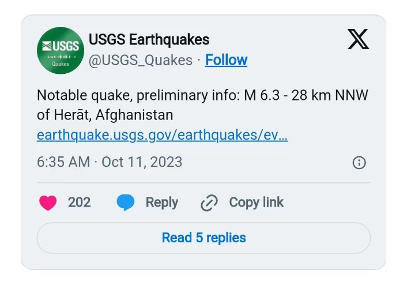Image resolution: width=407 pixels, height=292 pixels.
Task: Open the X logo in the corner
Action: click(358, 40)
